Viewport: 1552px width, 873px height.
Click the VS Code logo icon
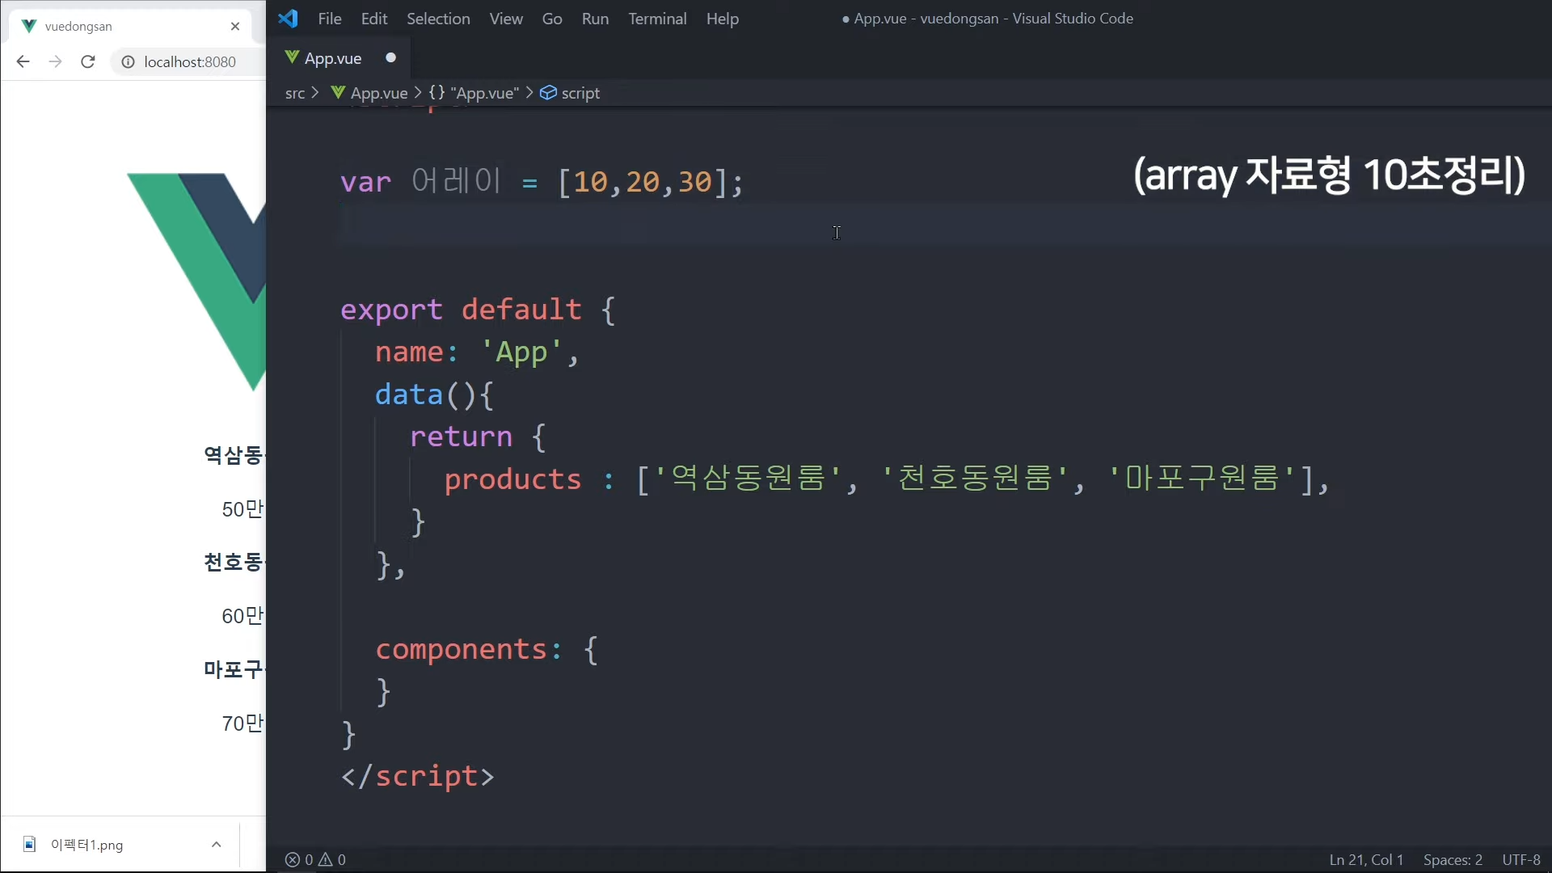[x=288, y=18]
